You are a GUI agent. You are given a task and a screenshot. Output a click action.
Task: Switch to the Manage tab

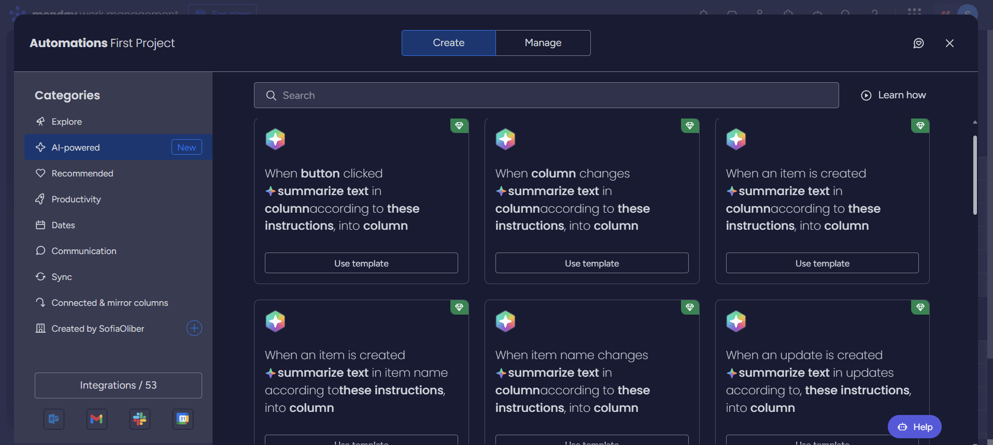point(543,43)
